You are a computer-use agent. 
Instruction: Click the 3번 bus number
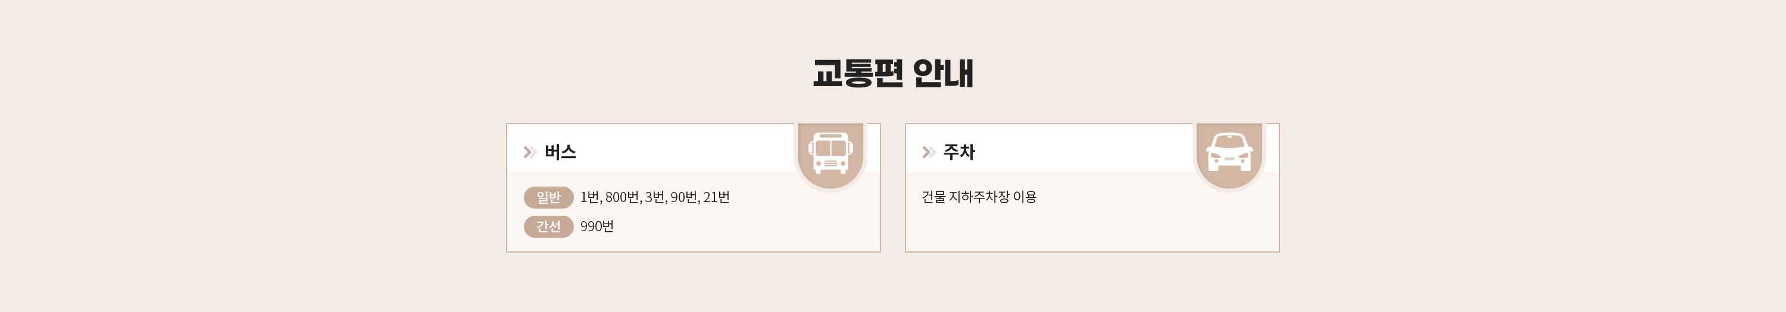pyautogui.click(x=654, y=197)
